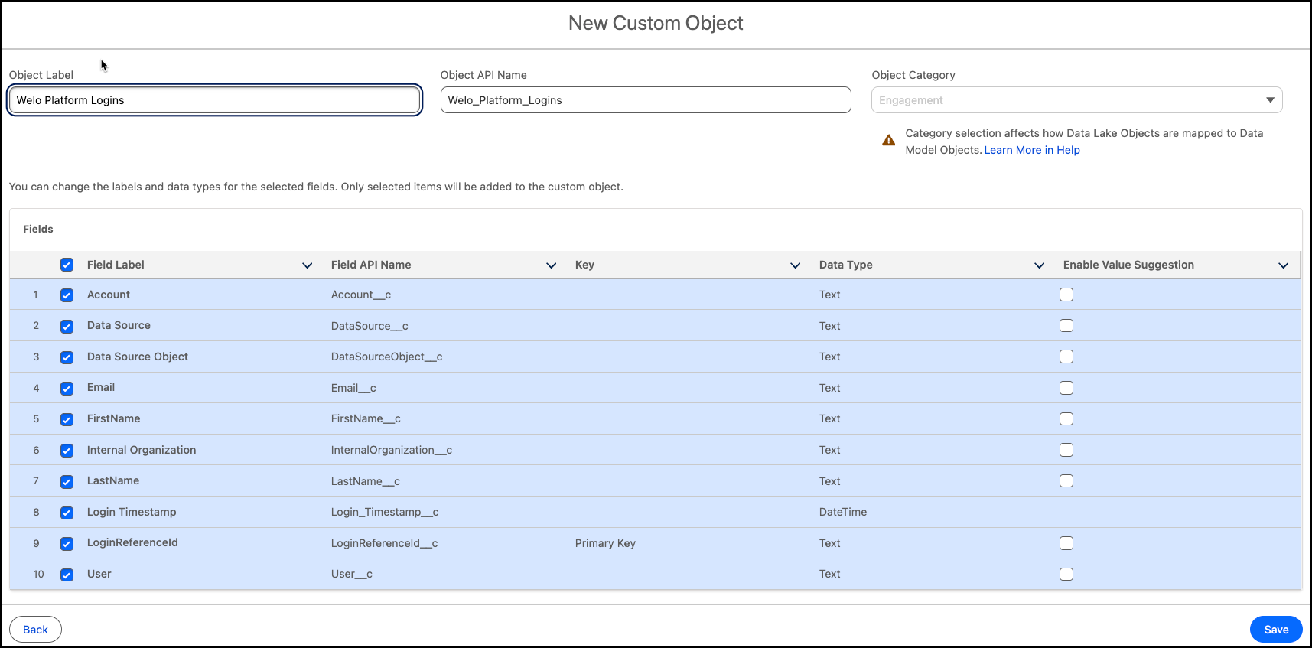
Task: Open Key column header chevron
Action: [795, 265]
